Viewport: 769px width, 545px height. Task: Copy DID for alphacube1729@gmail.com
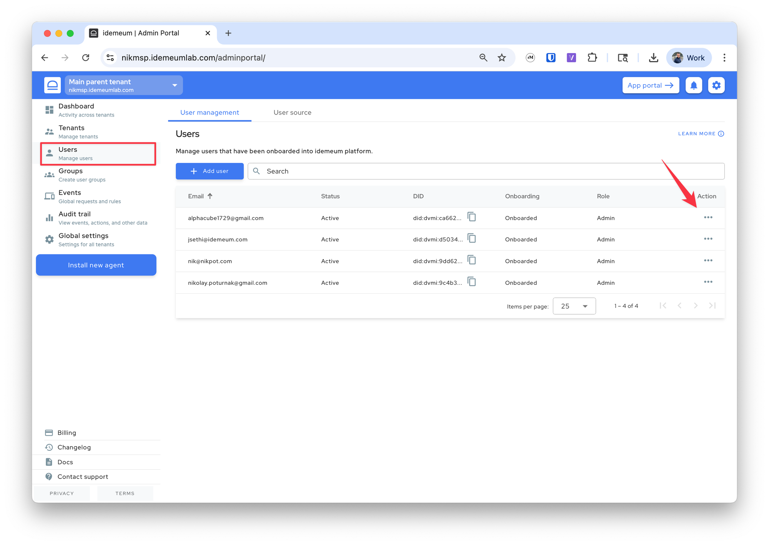(472, 217)
